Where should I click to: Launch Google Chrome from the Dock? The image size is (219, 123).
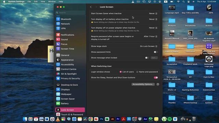[91, 119]
